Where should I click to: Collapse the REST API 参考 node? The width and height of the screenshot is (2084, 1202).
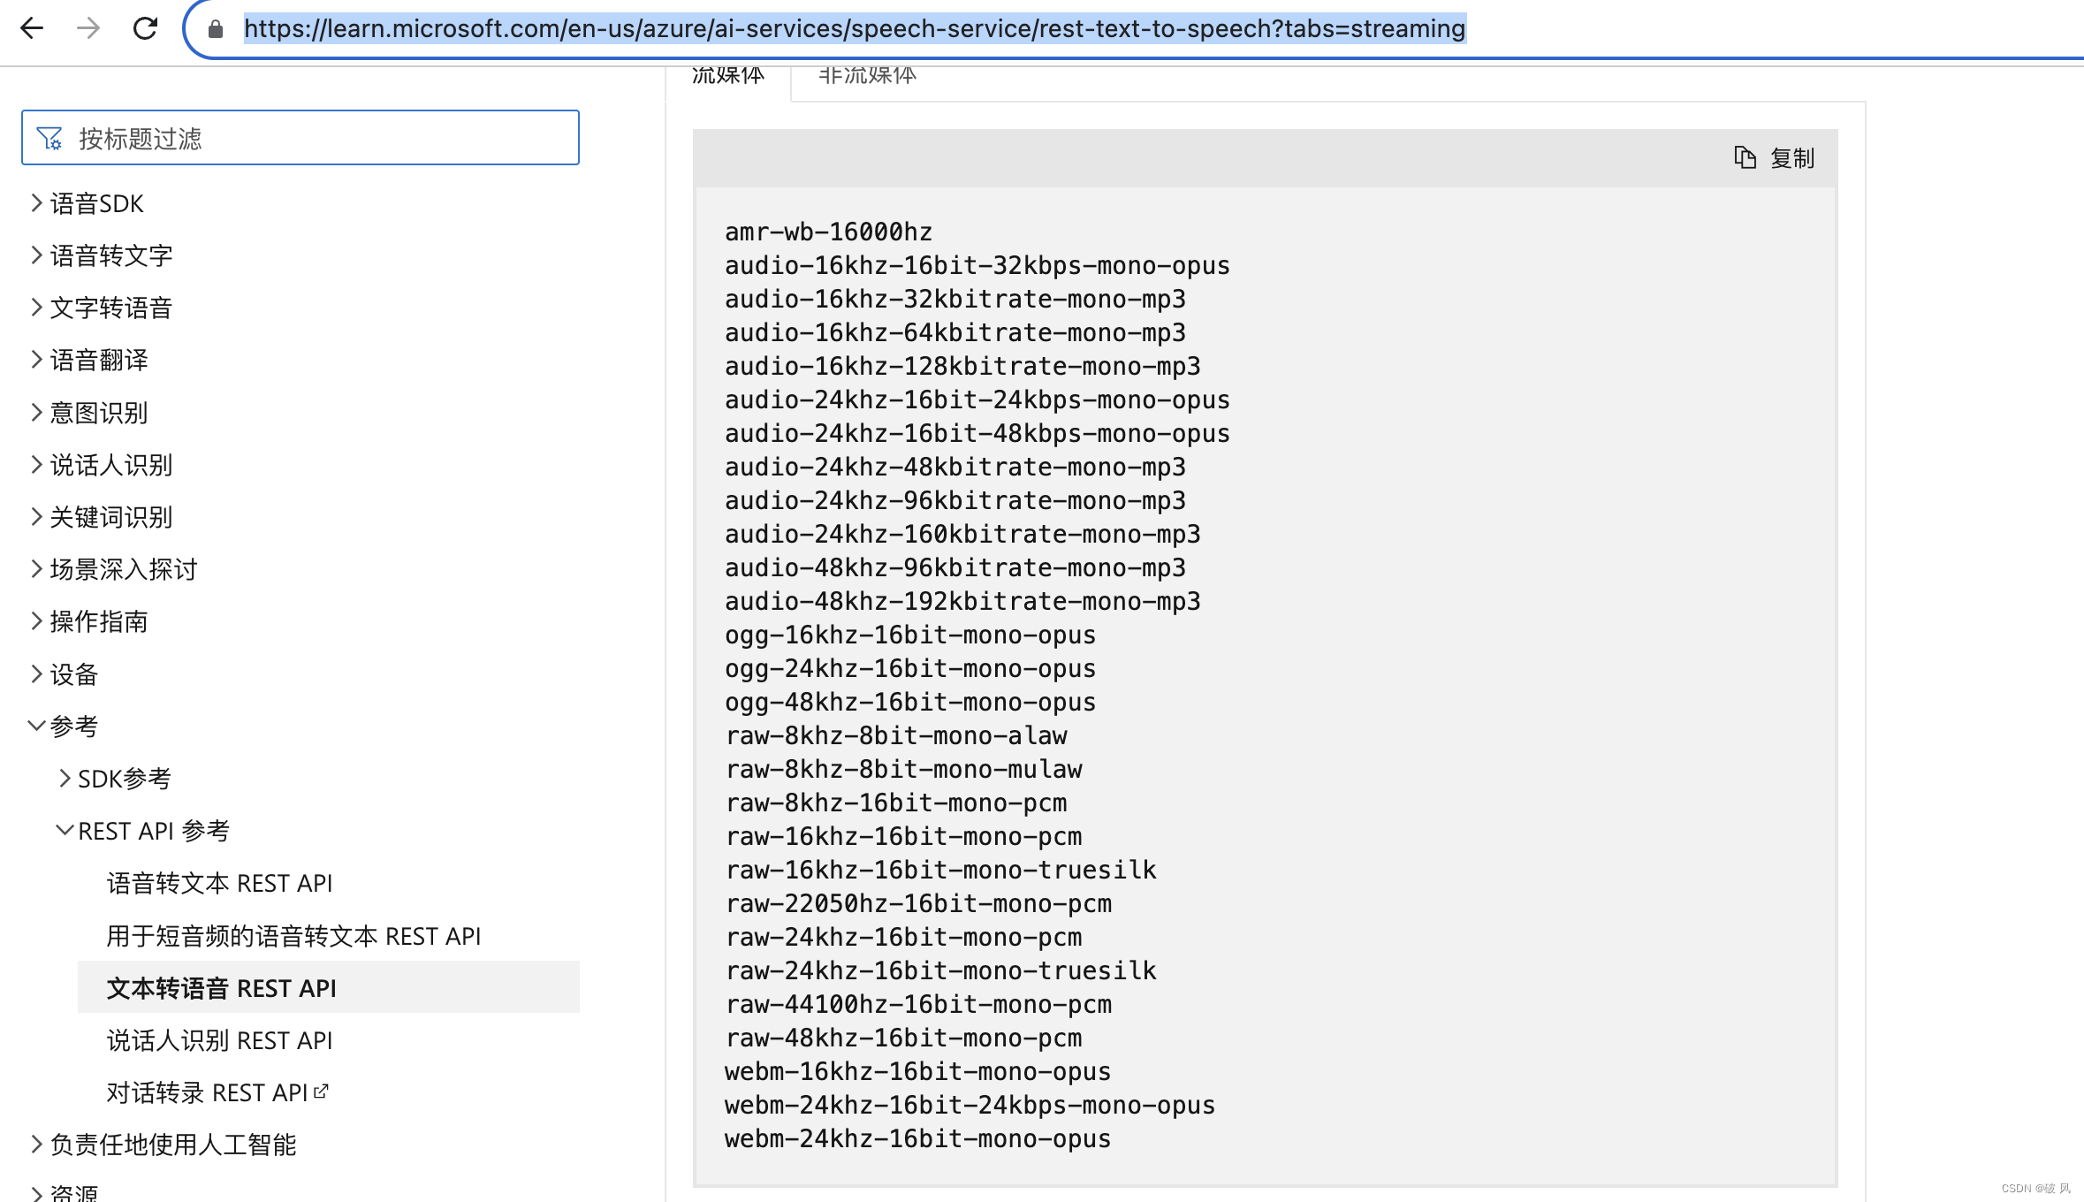[65, 831]
